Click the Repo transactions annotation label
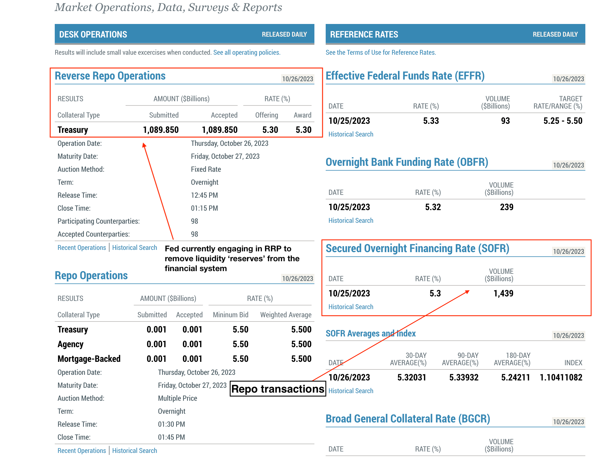This screenshot has width=613, height=458. [x=278, y=389]
